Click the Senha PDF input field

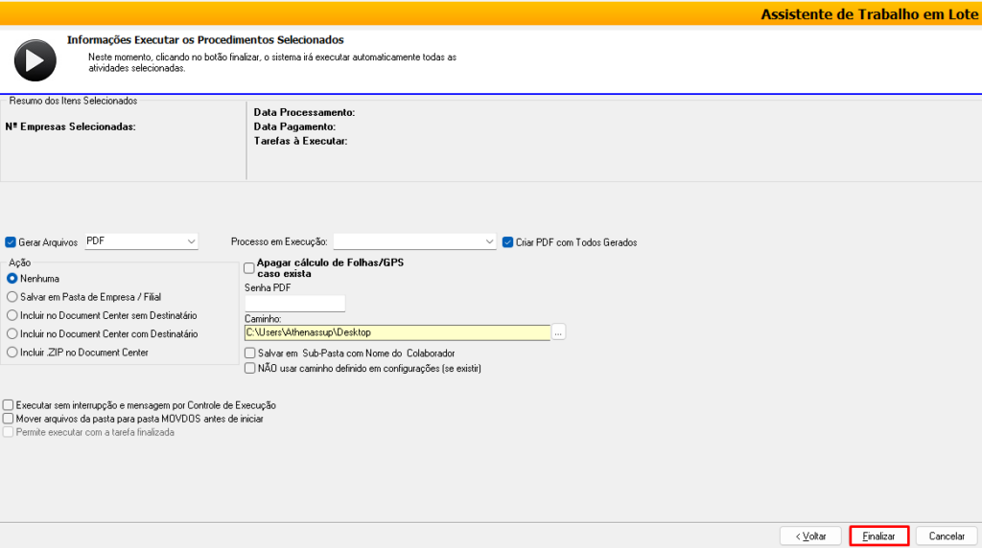click(294, 304)
